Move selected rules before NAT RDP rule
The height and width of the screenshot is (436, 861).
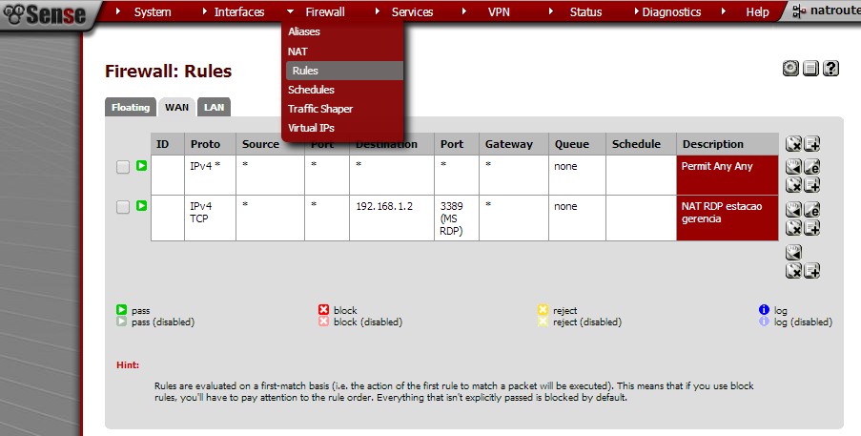pyautogui.click(x=793, y=209)
